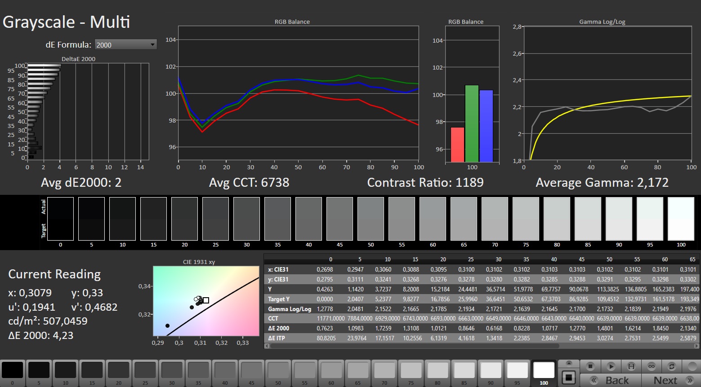
Task: Enable continuous read infinity icon
Action: point(651,366)
